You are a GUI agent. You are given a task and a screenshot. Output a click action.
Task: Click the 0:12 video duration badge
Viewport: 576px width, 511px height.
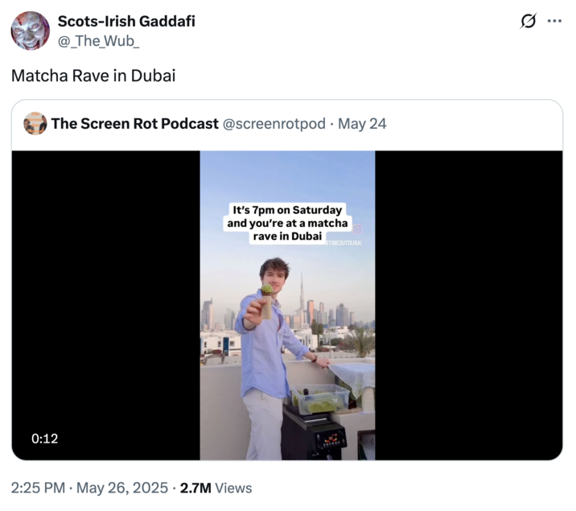pyautogui.click(x=45, y=439)
